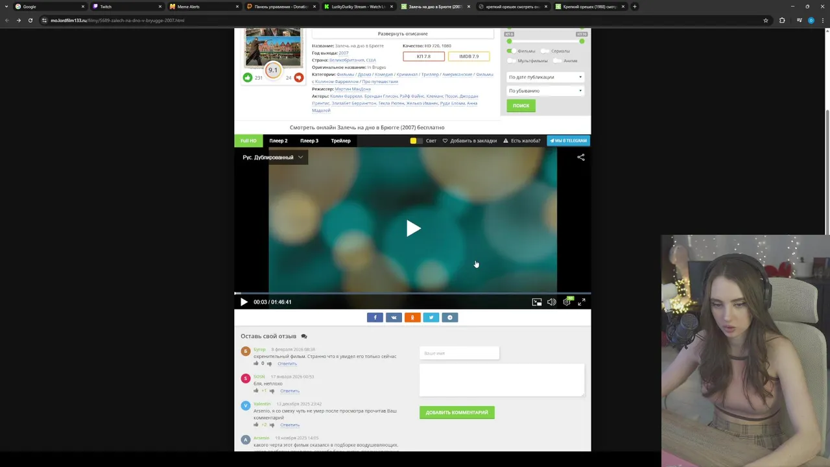The width and height of the screenshot is (830, 467).
Task: Open the МЫ В TELEGRAM button
Action: click(569, 141)
